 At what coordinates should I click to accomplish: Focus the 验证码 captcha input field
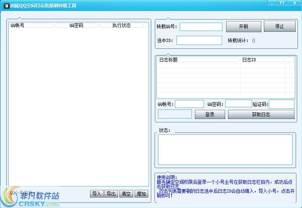(x=281, y=104)
